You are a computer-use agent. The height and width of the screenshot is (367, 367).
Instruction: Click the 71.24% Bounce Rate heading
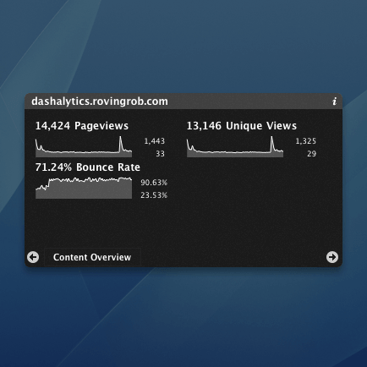[x=88, y=167]
